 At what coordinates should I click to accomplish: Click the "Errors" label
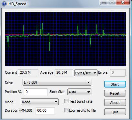103,73
